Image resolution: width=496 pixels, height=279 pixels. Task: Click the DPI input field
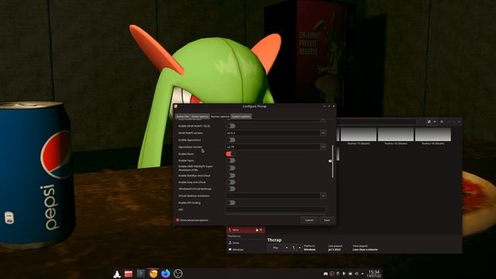pos(276,209)
